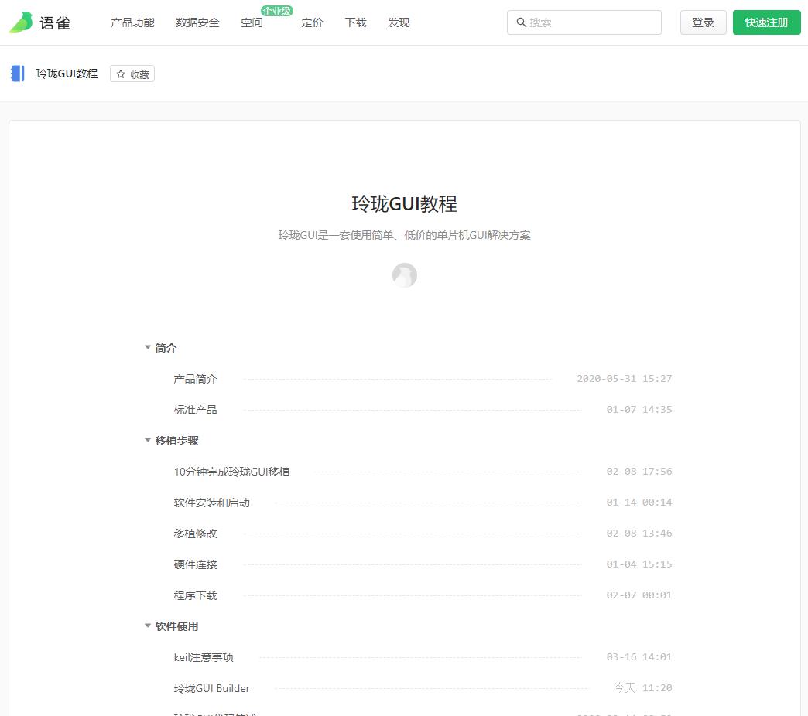
Task: Click the timestamp 03-16 14:01
Action: coord(639,656)
